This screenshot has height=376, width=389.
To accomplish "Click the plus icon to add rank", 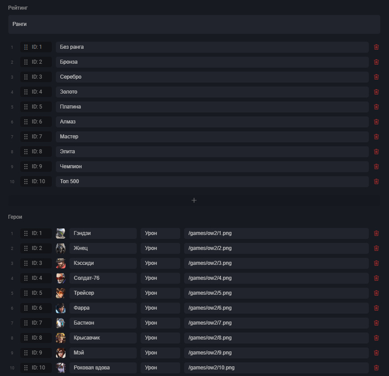I will 194,200.
